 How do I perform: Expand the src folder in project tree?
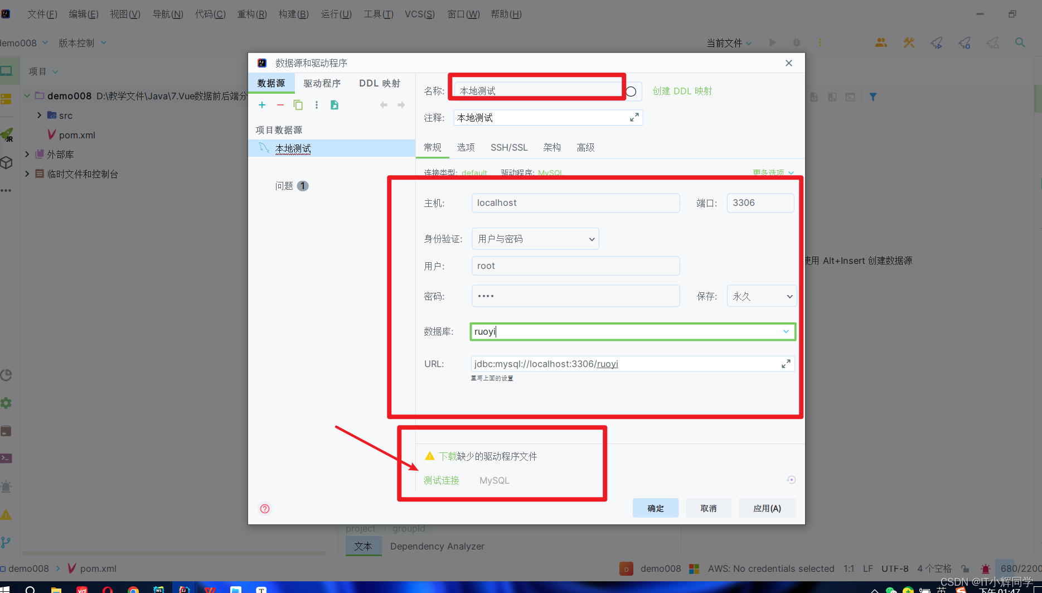[x=39, y=115]
